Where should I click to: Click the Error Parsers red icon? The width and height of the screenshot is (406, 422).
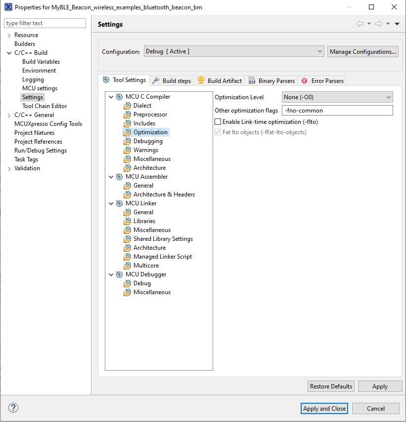[x=304, y=81]
